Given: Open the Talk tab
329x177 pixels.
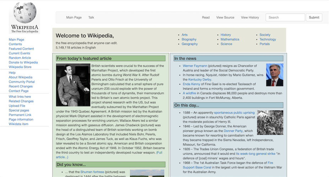Looking at the screenshot, I should (91, 18).
